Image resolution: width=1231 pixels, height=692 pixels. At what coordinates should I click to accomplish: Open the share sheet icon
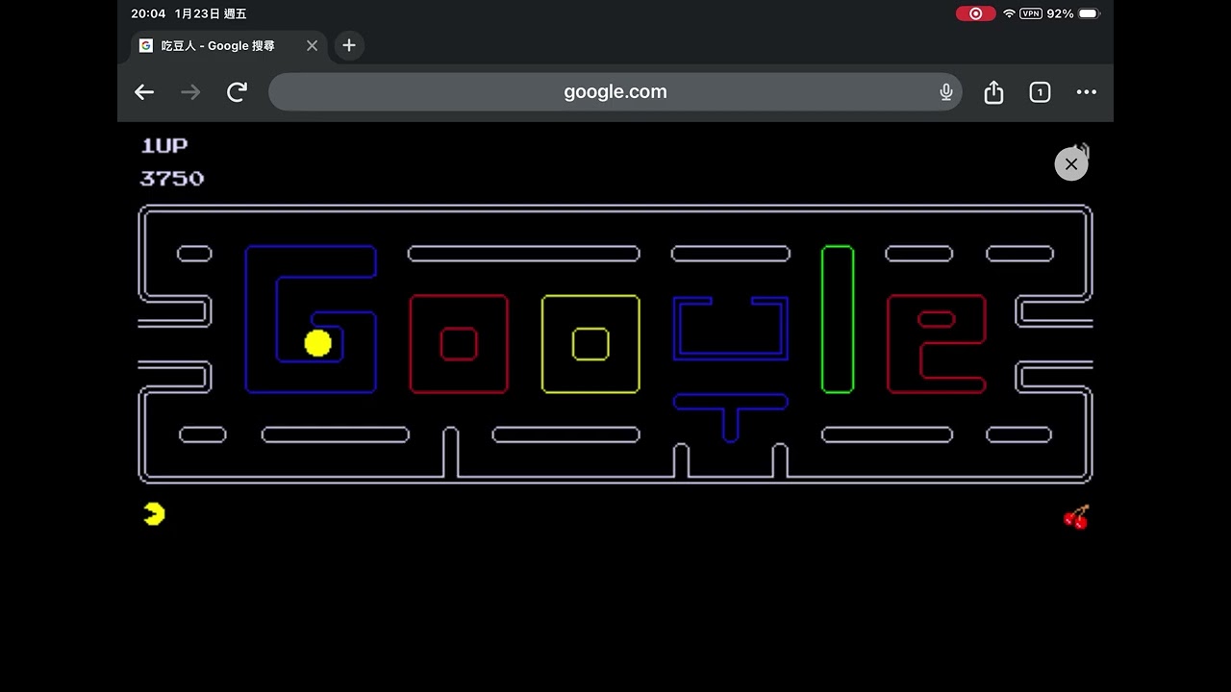click(993, 92)
